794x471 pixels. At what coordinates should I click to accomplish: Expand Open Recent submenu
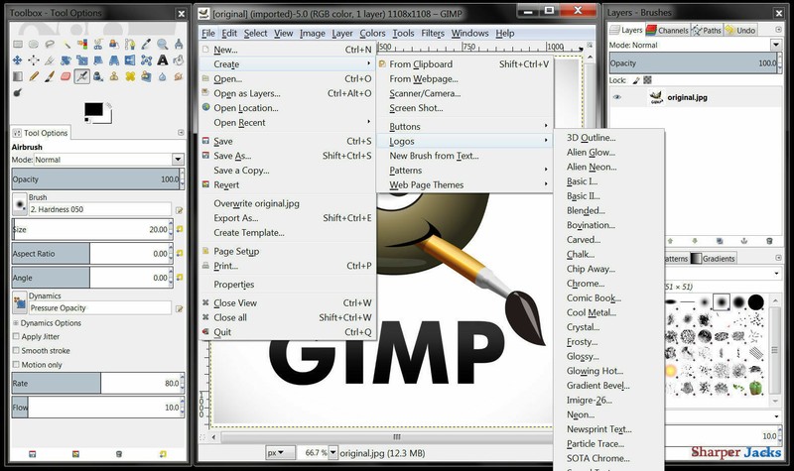tap(288, 122)
